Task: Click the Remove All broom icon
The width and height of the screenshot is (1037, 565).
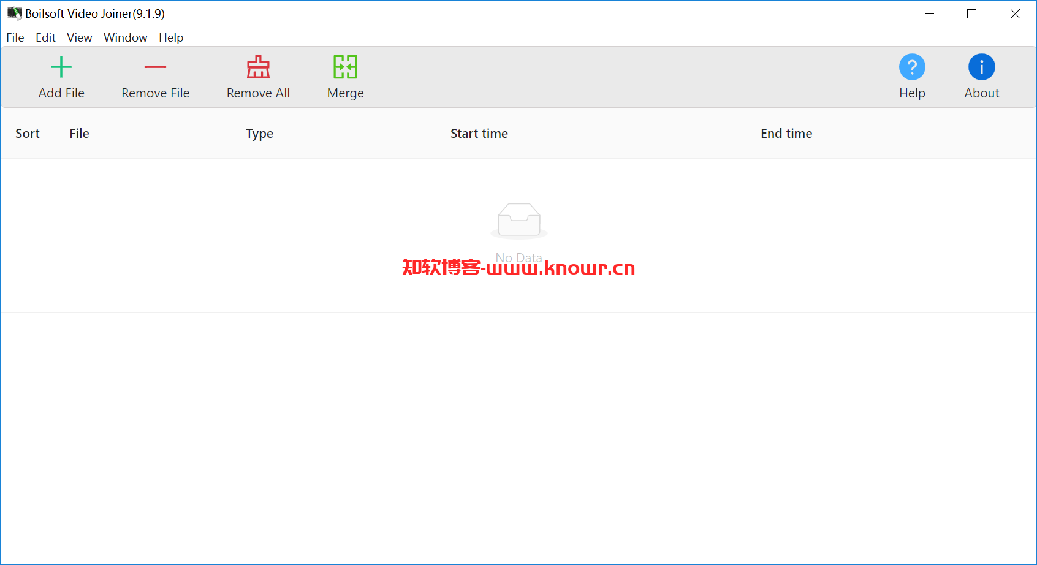Action: tap(258, 67)
